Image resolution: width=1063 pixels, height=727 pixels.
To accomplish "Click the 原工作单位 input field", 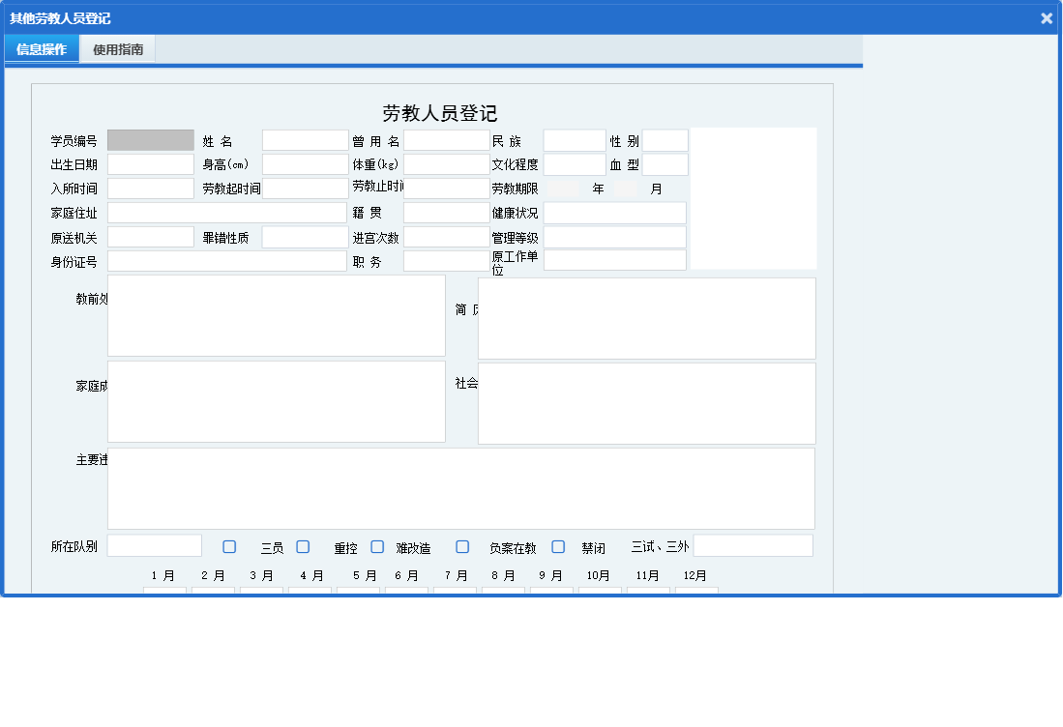I will (615, 260).
